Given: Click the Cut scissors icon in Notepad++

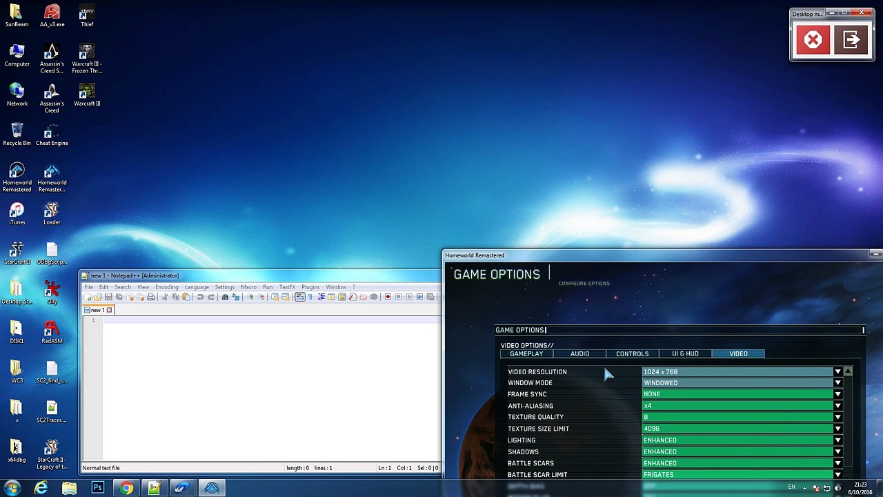Looking at the screenshot, I should pos(165,297).
